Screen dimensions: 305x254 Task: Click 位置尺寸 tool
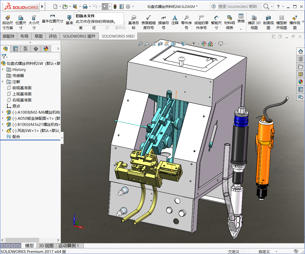[x=21, y=22]
